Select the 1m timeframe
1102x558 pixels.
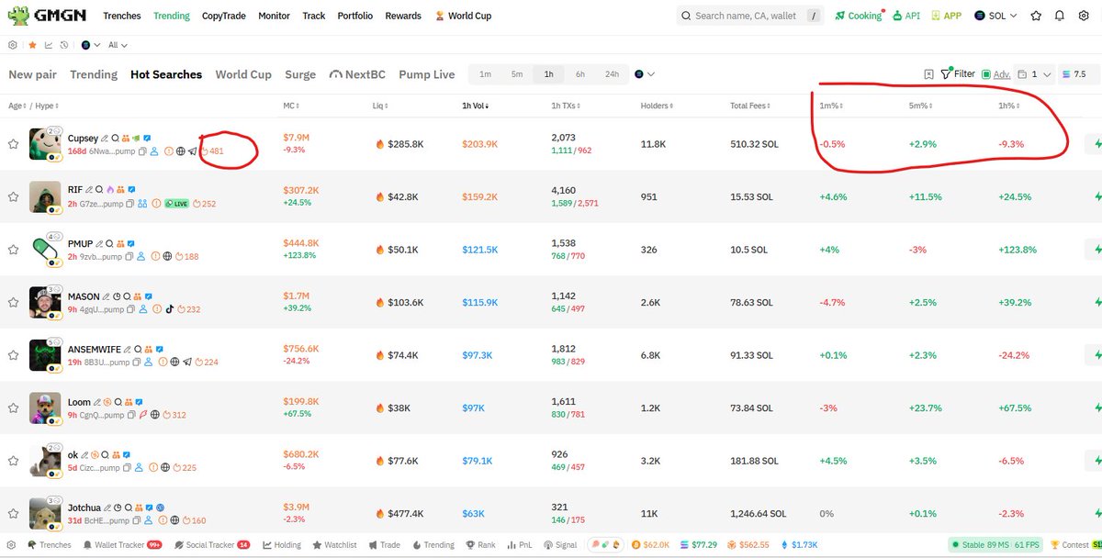[485, 74]
